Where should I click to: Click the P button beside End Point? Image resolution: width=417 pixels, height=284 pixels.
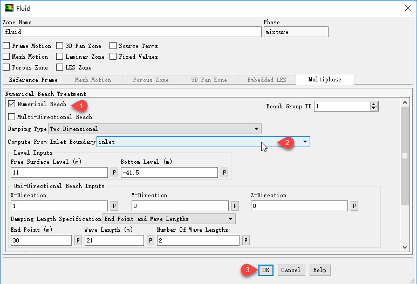[x=78, y=240]
